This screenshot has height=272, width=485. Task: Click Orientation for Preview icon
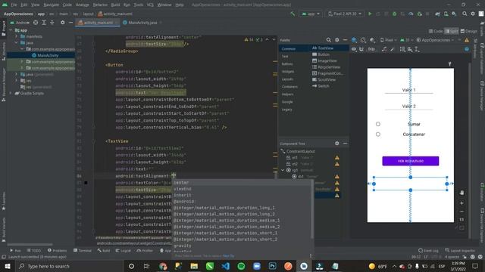(x=363, y=40)
